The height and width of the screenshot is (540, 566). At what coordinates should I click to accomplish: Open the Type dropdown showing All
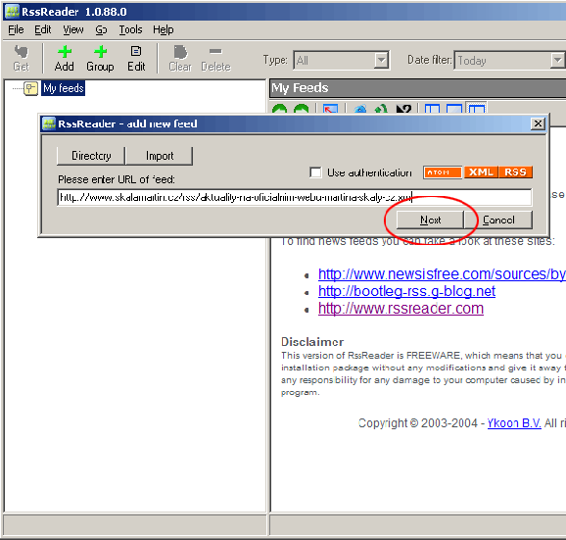[381, 60]
